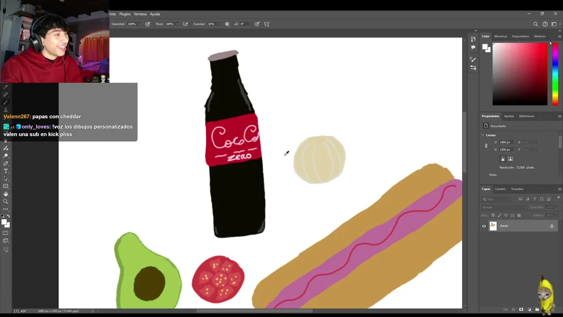This screenshot has height=317, width=563.
Task: Select the Type tool in left toolbar
Action: click(6, 171)
